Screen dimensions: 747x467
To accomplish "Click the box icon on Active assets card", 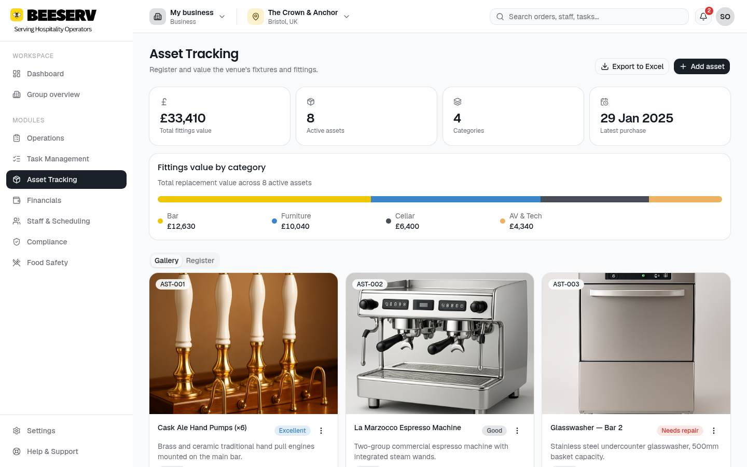I will tap(311, 102).
